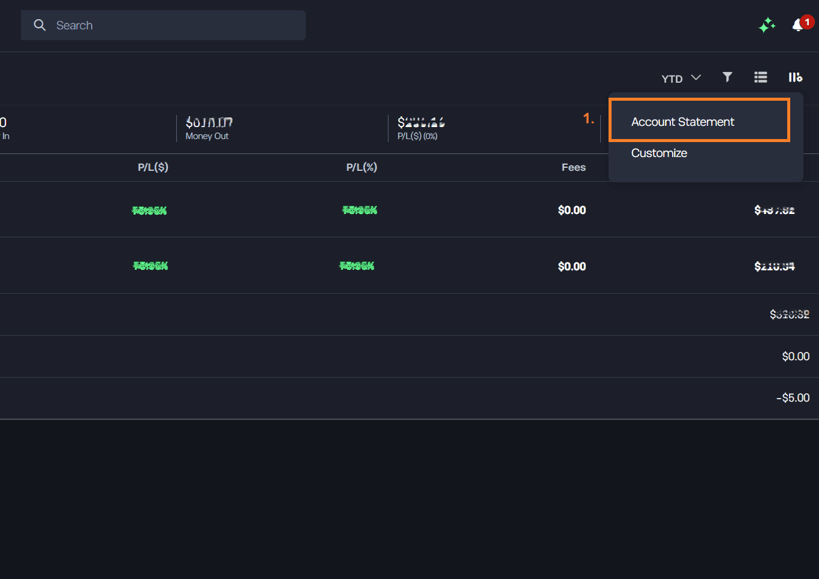Click the search magnifier icon
This screenshot has width=819, height=579.
click(x=40, y=25)
